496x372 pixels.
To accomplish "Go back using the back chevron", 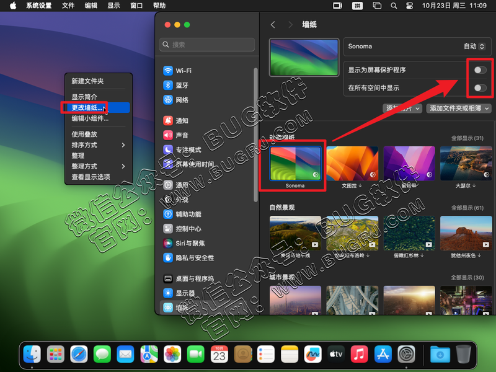I will pos(273,25).
